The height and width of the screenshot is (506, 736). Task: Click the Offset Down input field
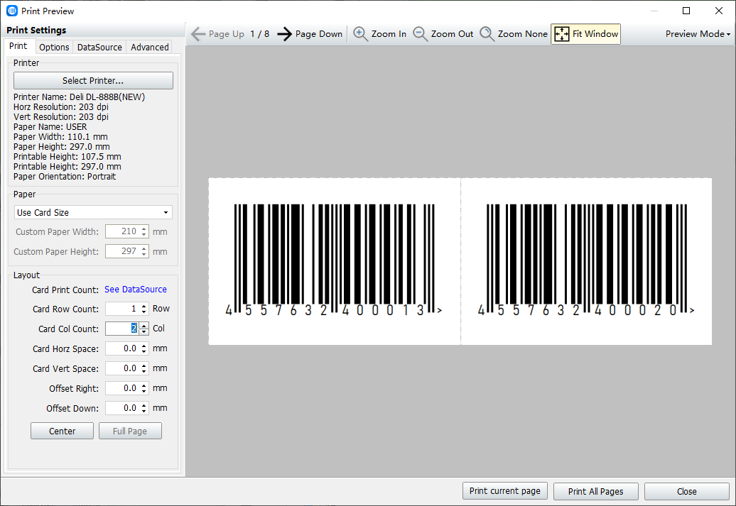(x=122, y=408)
